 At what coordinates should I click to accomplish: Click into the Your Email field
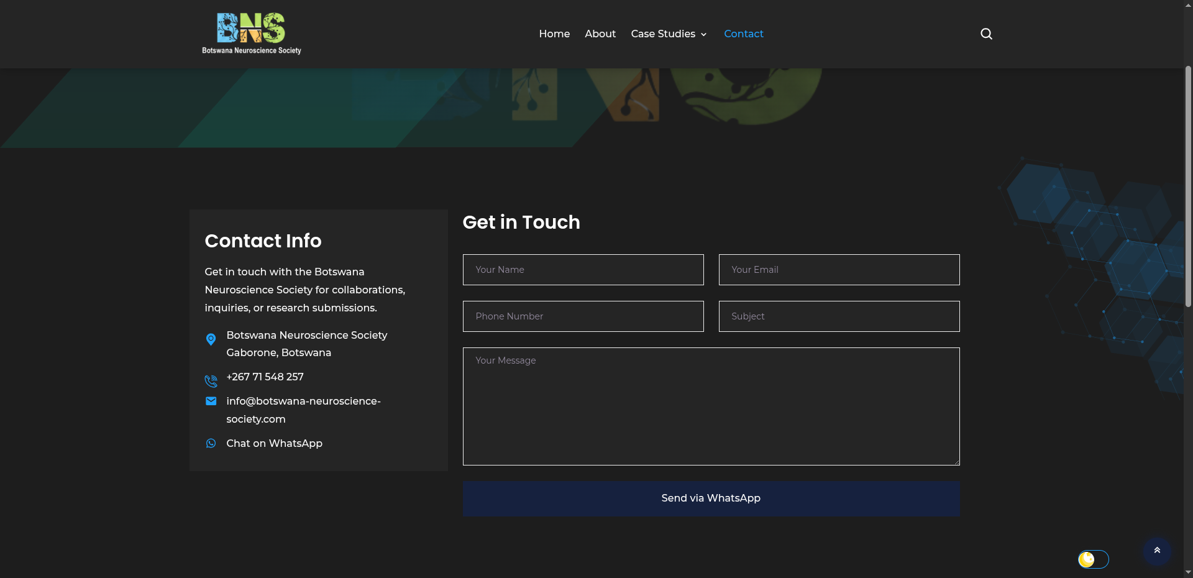pos(839,270)
